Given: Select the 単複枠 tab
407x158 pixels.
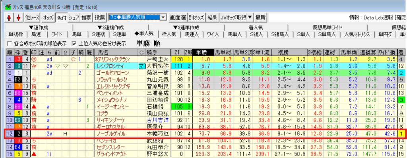Looking at the screenshot, I should coord(16,34).
